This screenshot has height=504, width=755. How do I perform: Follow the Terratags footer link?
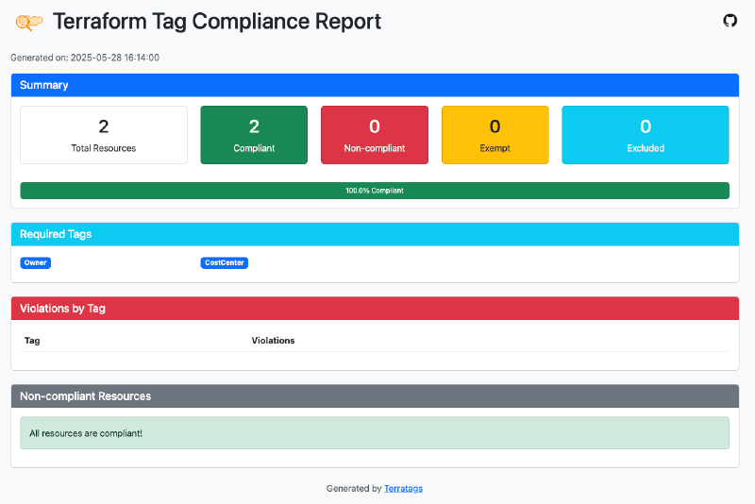[x=403, y=488]
